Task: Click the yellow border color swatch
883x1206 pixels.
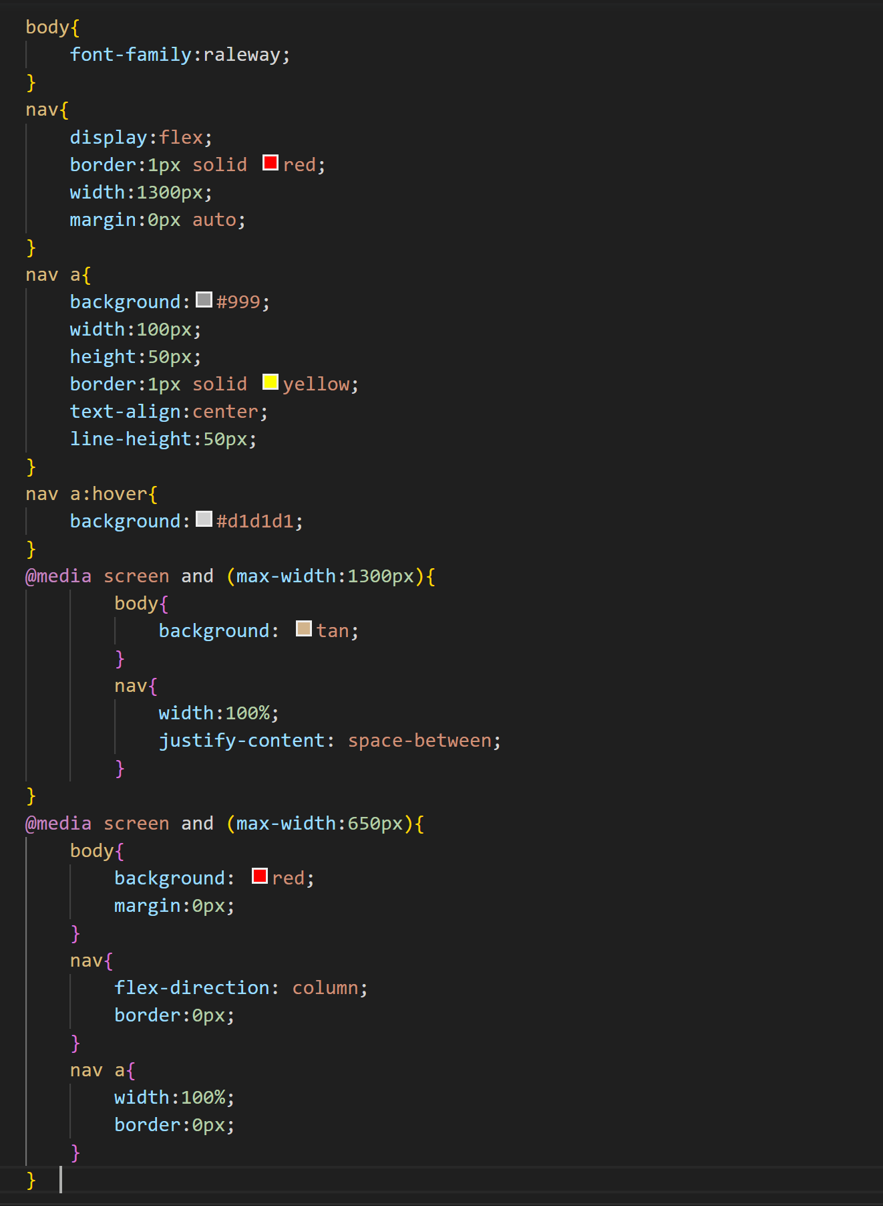Action: [x=271, y=382]
